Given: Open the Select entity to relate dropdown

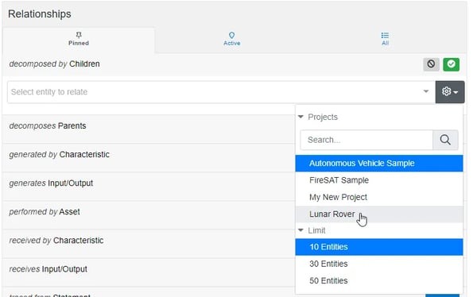Looking at the screenshot, I should (x=221, y=92).
